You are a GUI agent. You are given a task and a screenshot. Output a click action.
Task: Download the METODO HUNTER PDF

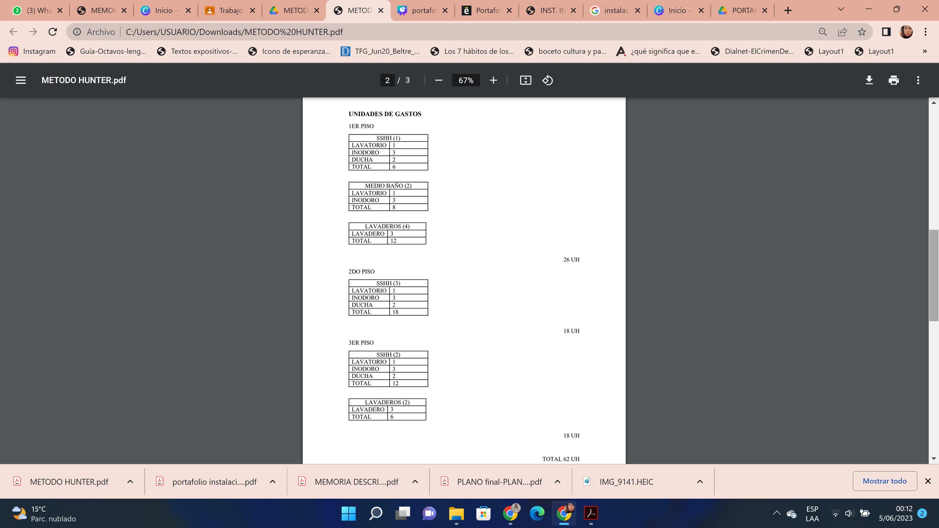pyautogui.click(x=869, y=80)
